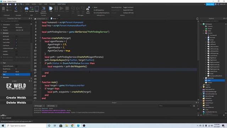This screenshot has height=128, width=227.
Task: Select the Head part in Explorer
Action: [x=210, y=74]
